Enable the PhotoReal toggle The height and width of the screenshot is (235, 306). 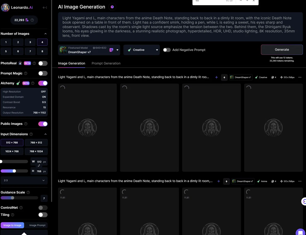pyautogui.click(x=43, y=63)
